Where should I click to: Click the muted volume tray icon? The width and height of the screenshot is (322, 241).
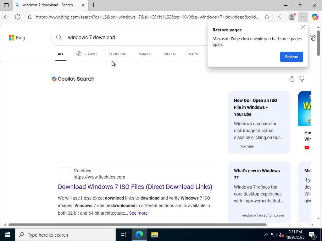[x=281, y=235]
